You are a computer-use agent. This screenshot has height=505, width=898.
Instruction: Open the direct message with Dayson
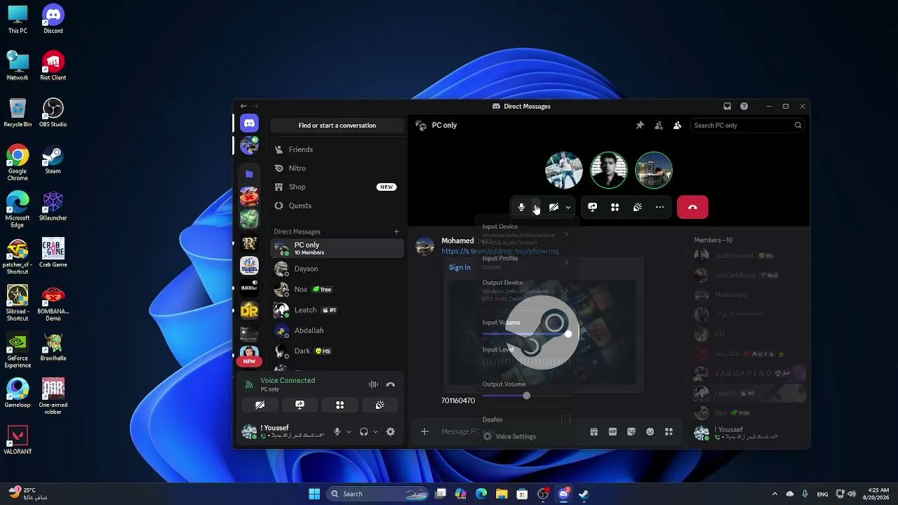337,269
